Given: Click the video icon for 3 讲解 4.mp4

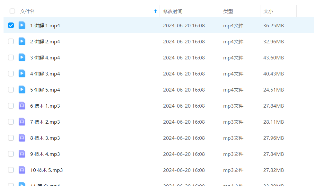Looking at the screenshot, I should pyautogui.click(x=22, y=58).
